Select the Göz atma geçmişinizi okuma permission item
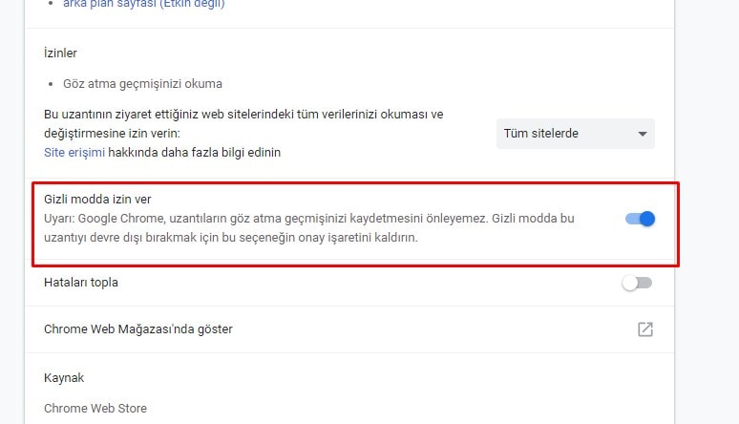This screenshot has width=739, height=424. [x=142, y=84]
